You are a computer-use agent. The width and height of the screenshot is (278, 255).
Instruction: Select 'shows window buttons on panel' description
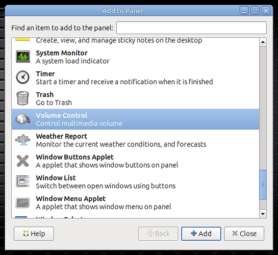(107, 165)
